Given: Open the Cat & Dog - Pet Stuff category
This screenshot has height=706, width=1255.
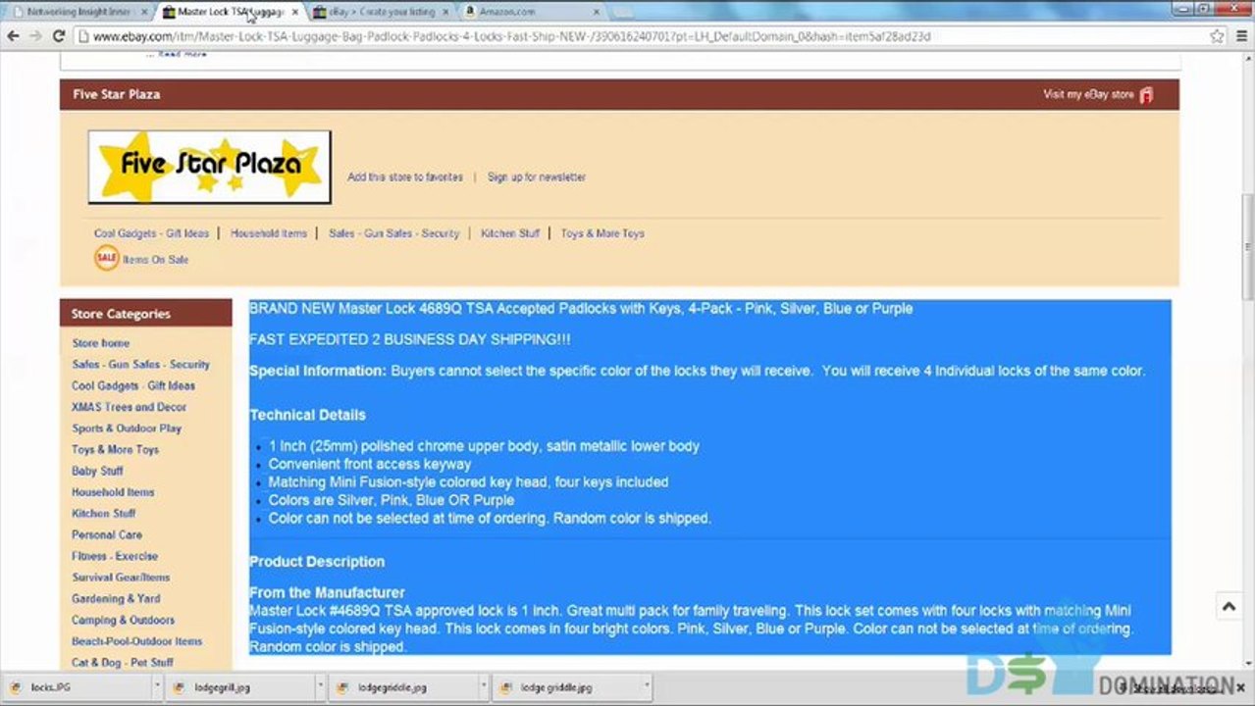Looking at the screenshot, I should [122, 663].
